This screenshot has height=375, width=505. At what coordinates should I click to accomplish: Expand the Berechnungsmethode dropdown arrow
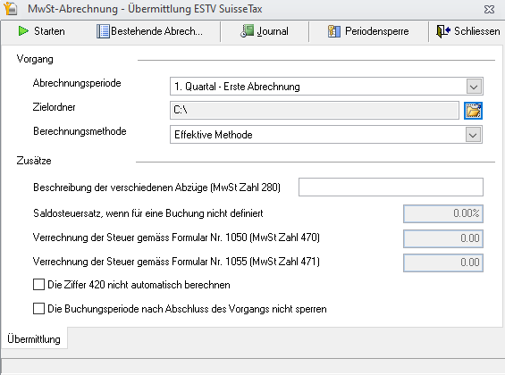click(473, 135)
